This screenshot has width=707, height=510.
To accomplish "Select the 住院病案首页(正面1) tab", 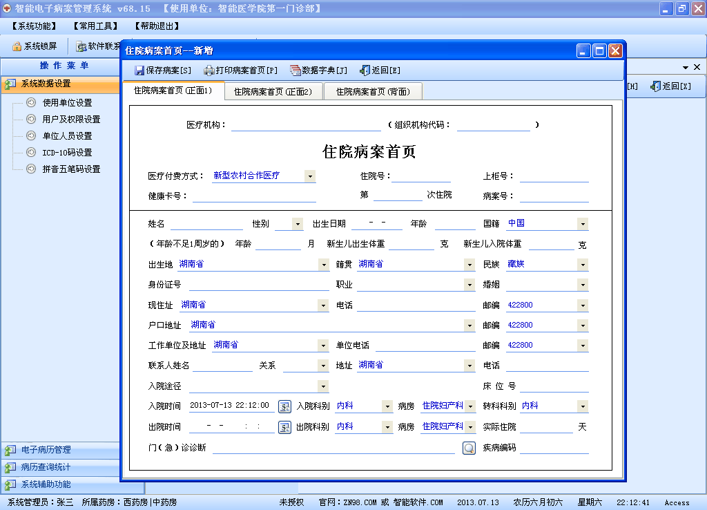I will click(x=173, y=91).
